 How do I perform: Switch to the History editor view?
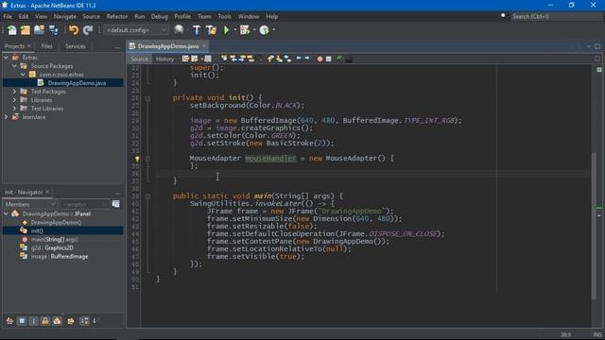click(164, 59)
